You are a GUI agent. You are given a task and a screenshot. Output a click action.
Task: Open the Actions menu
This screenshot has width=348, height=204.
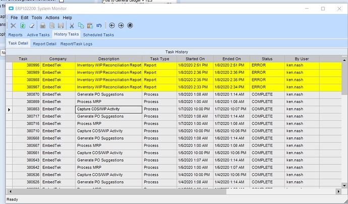(52, 18)
